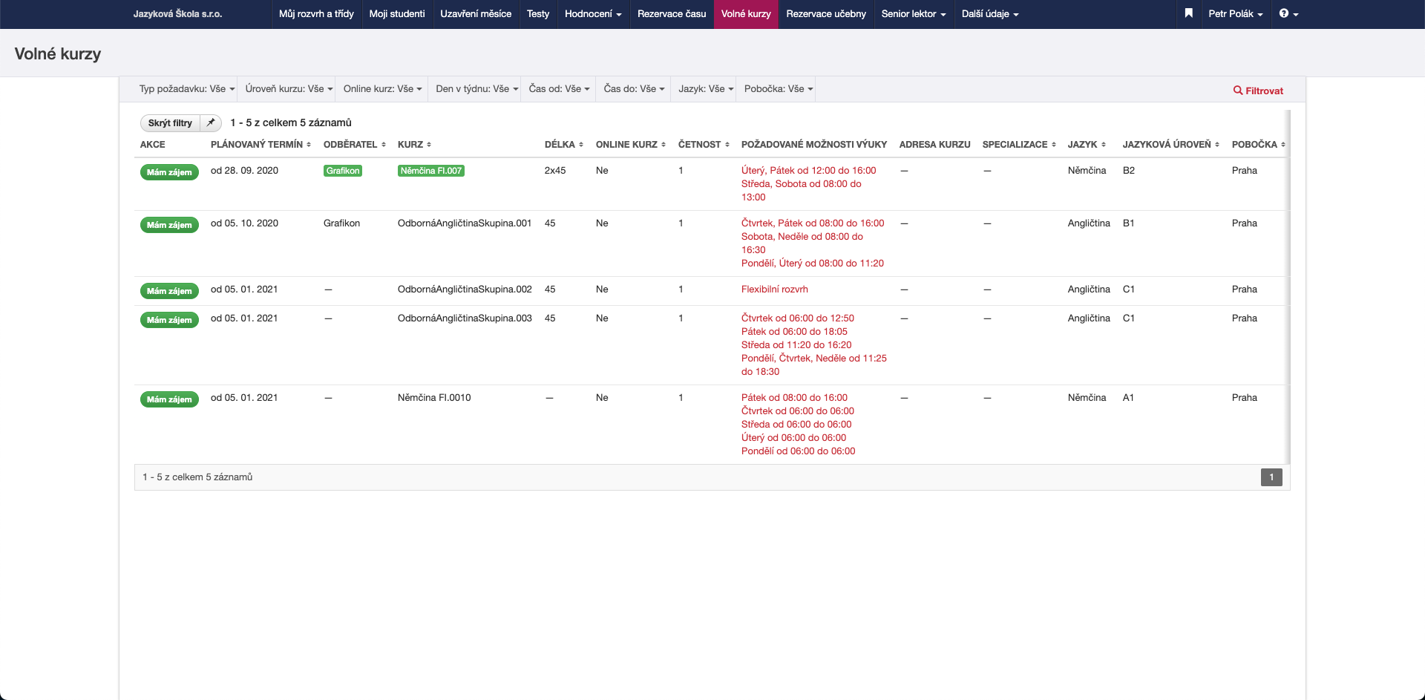The height and width of the screenshot is (700, 1425).
Task: Open Uzavření měsíce page
Action: pos(476,13)
